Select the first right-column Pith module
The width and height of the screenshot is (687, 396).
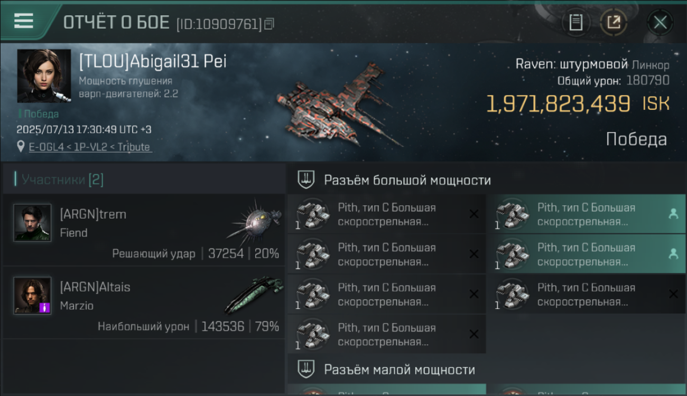(586, 214)
